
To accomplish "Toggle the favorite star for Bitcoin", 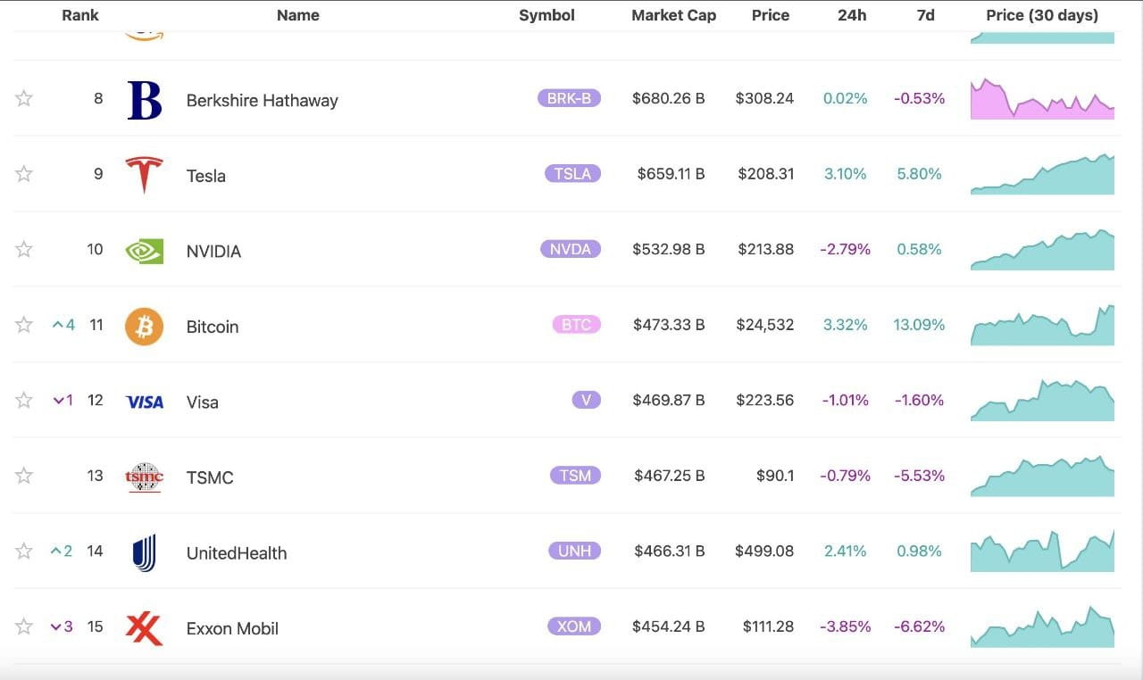I will click(23, 325).
